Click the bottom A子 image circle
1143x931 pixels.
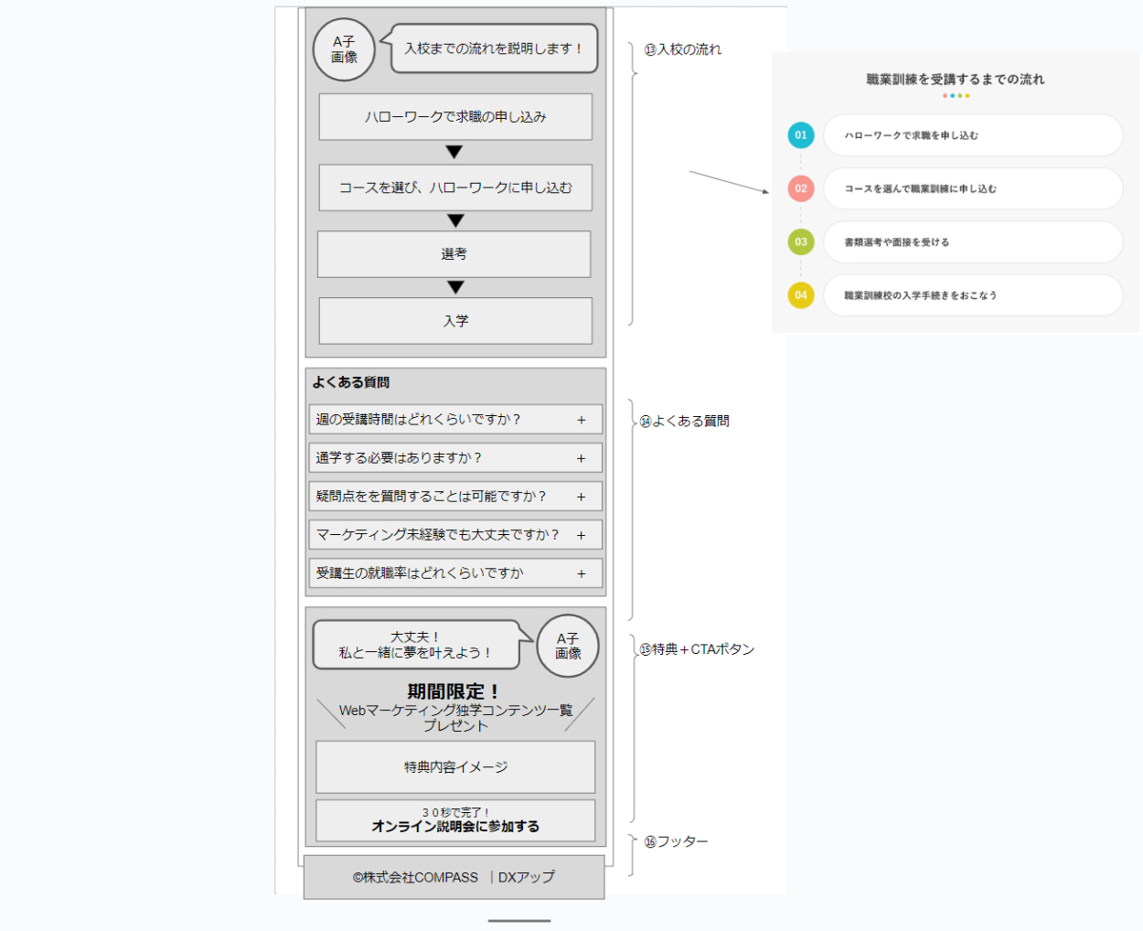(568, 646)
